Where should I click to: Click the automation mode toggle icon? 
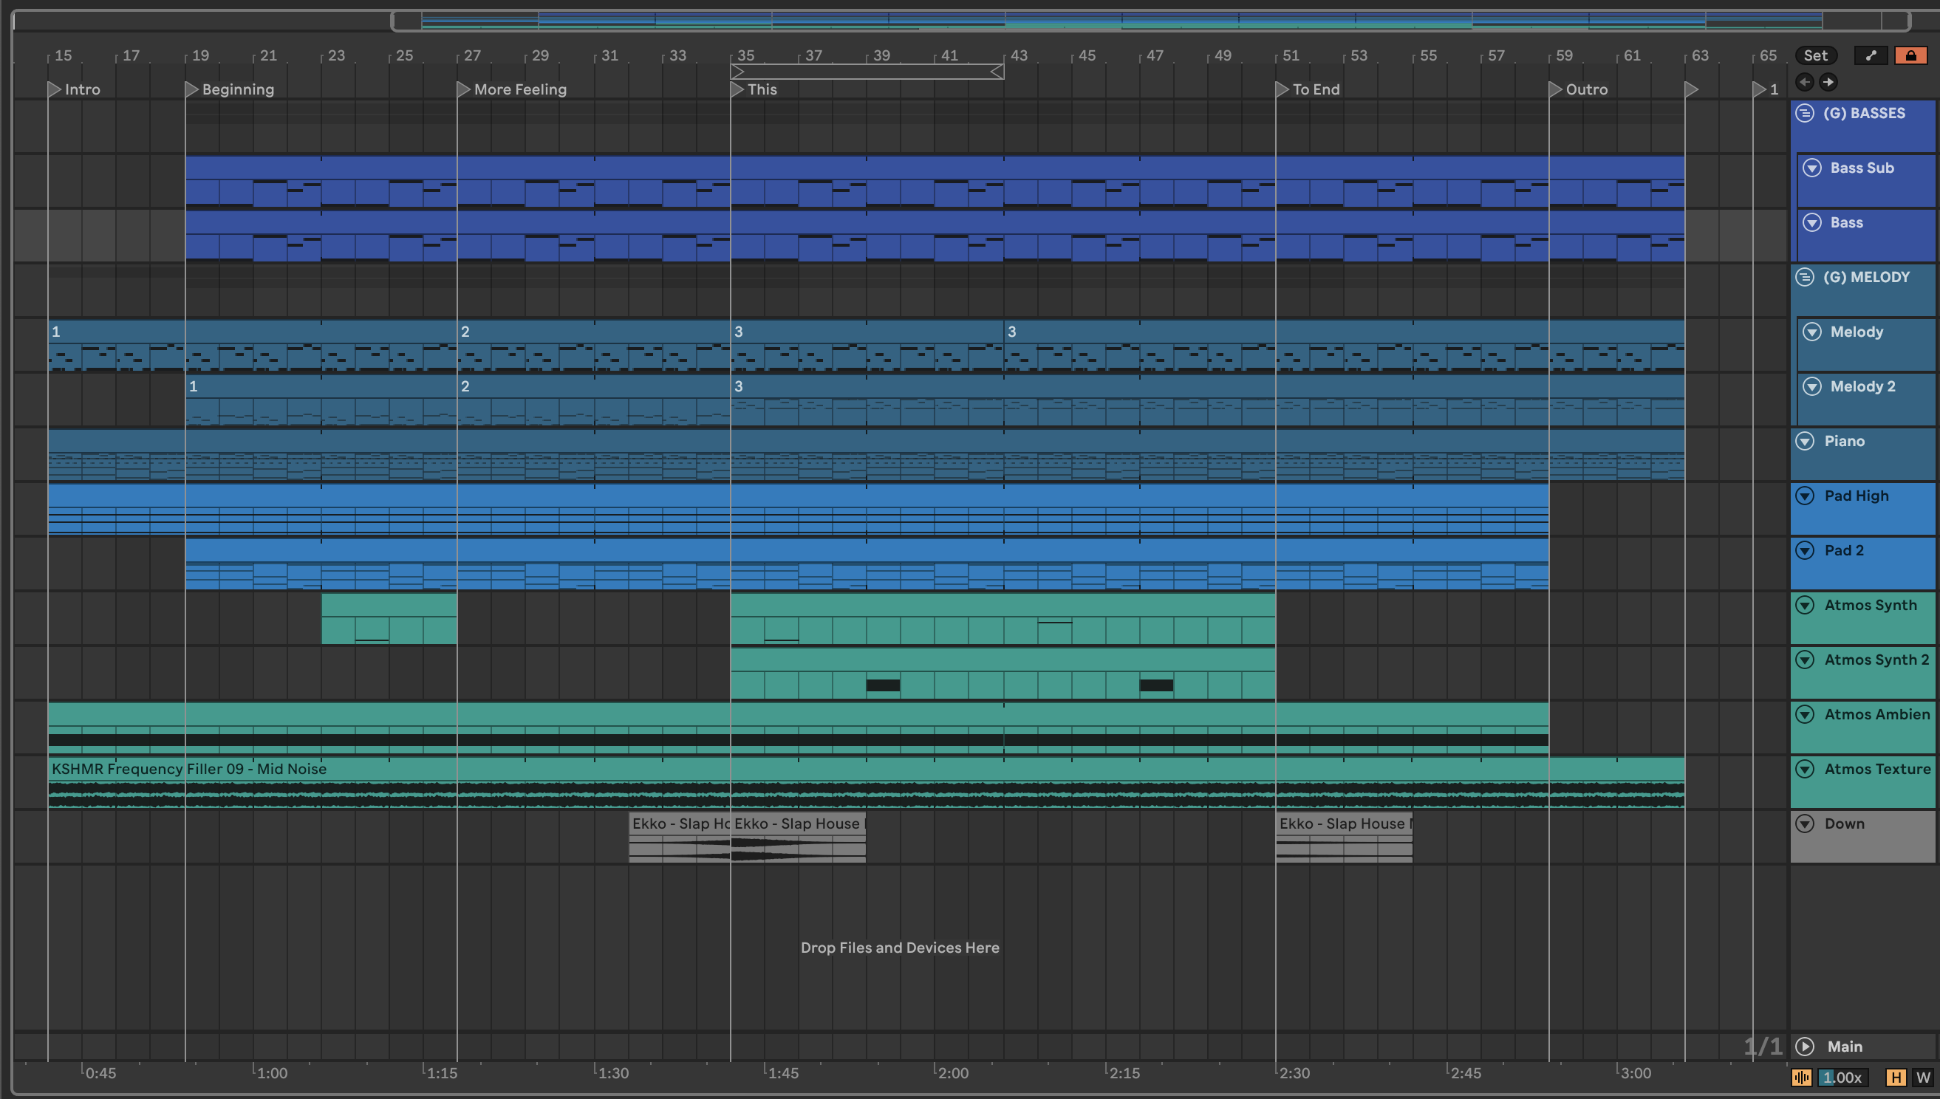[x=1871, y=55]
